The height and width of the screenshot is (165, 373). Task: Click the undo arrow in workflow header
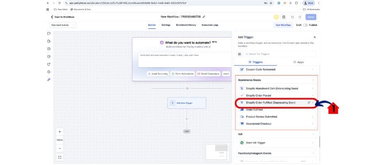click(x=292, y=17)
